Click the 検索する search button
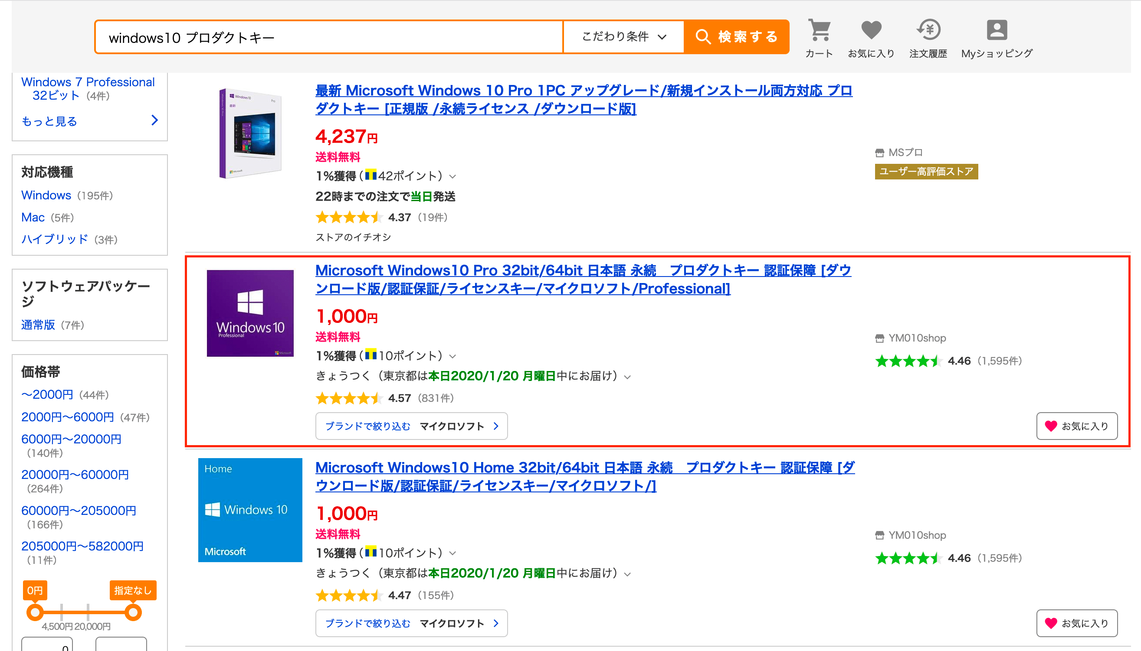 tap(737, 37)
